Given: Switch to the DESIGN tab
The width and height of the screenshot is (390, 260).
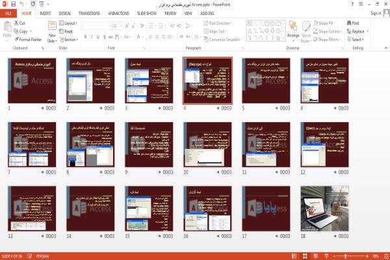Looking at the screenshot, I should [64, 14].
